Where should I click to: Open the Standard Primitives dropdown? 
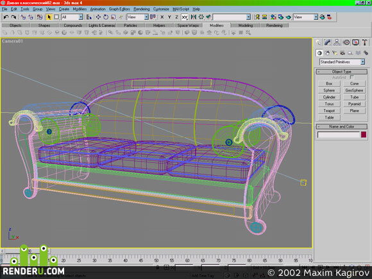[342, 62]
